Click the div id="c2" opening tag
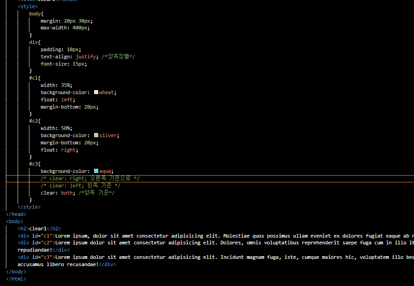 coord(37,243)
